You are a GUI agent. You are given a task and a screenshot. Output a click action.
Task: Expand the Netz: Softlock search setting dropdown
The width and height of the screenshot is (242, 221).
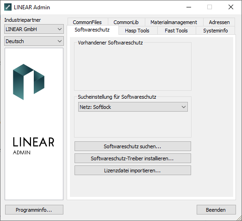[133, 107]
